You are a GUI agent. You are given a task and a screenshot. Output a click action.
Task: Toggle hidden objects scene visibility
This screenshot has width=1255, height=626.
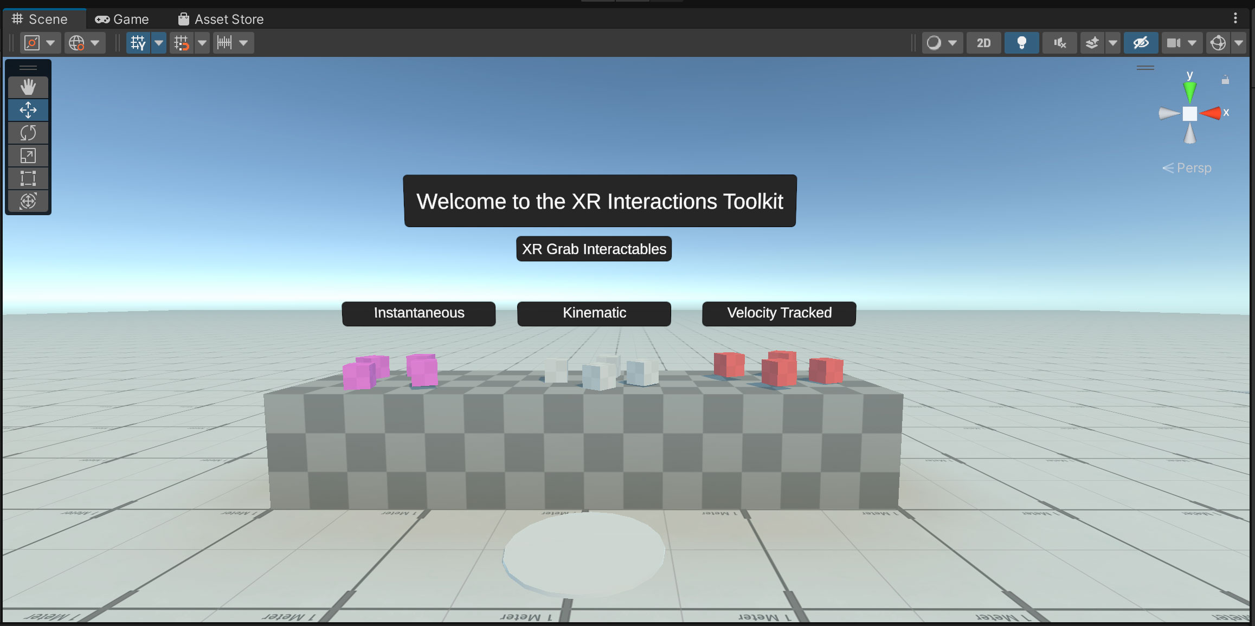pyautogui.click(x=1141, y=43)
